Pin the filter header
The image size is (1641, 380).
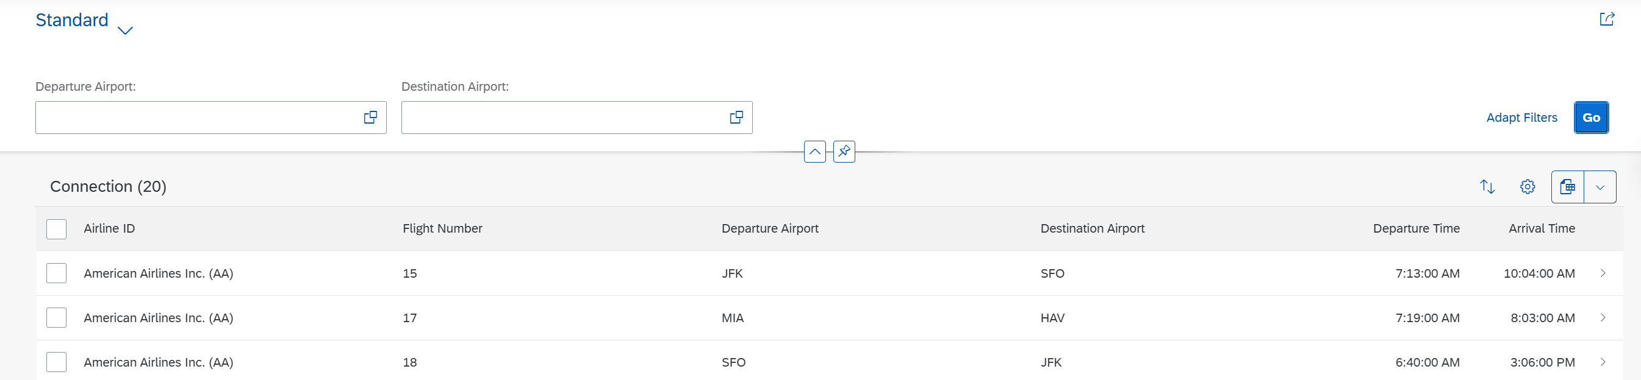844,152
